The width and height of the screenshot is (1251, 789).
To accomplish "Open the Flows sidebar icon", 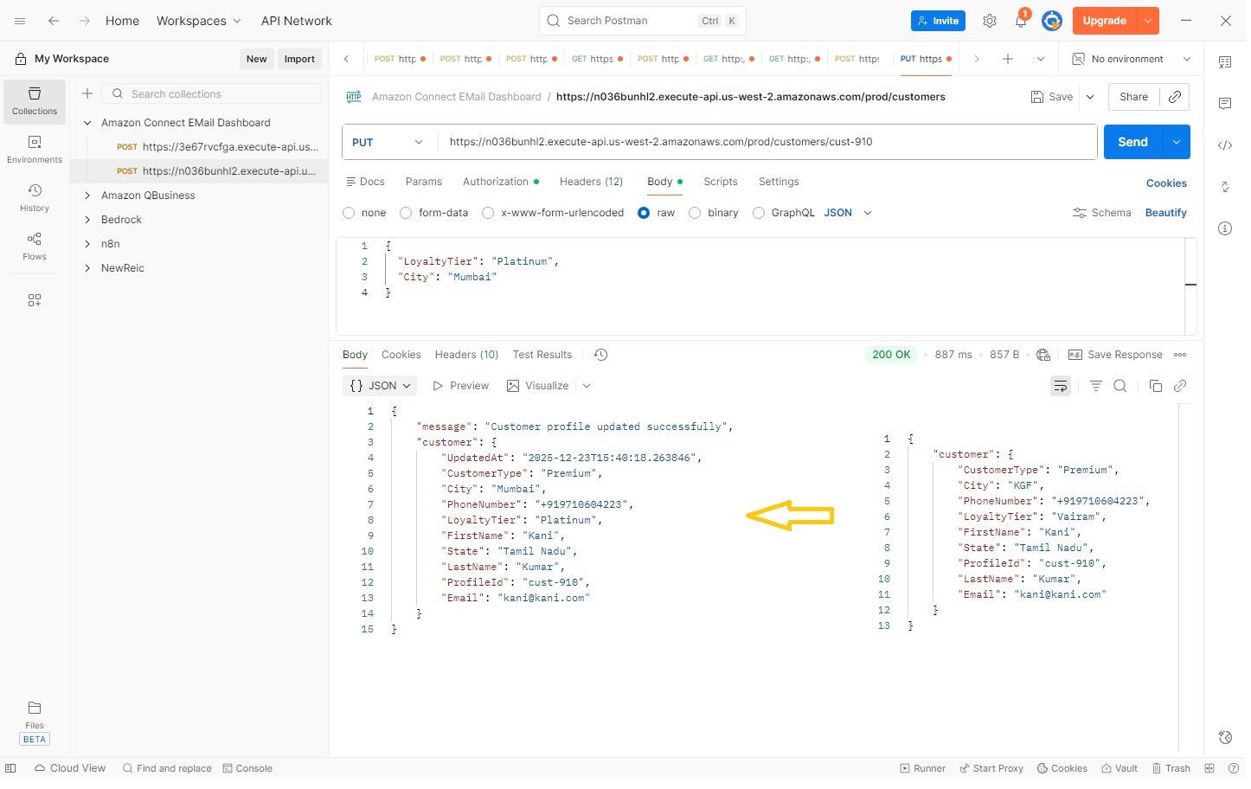I will [35, 247].
